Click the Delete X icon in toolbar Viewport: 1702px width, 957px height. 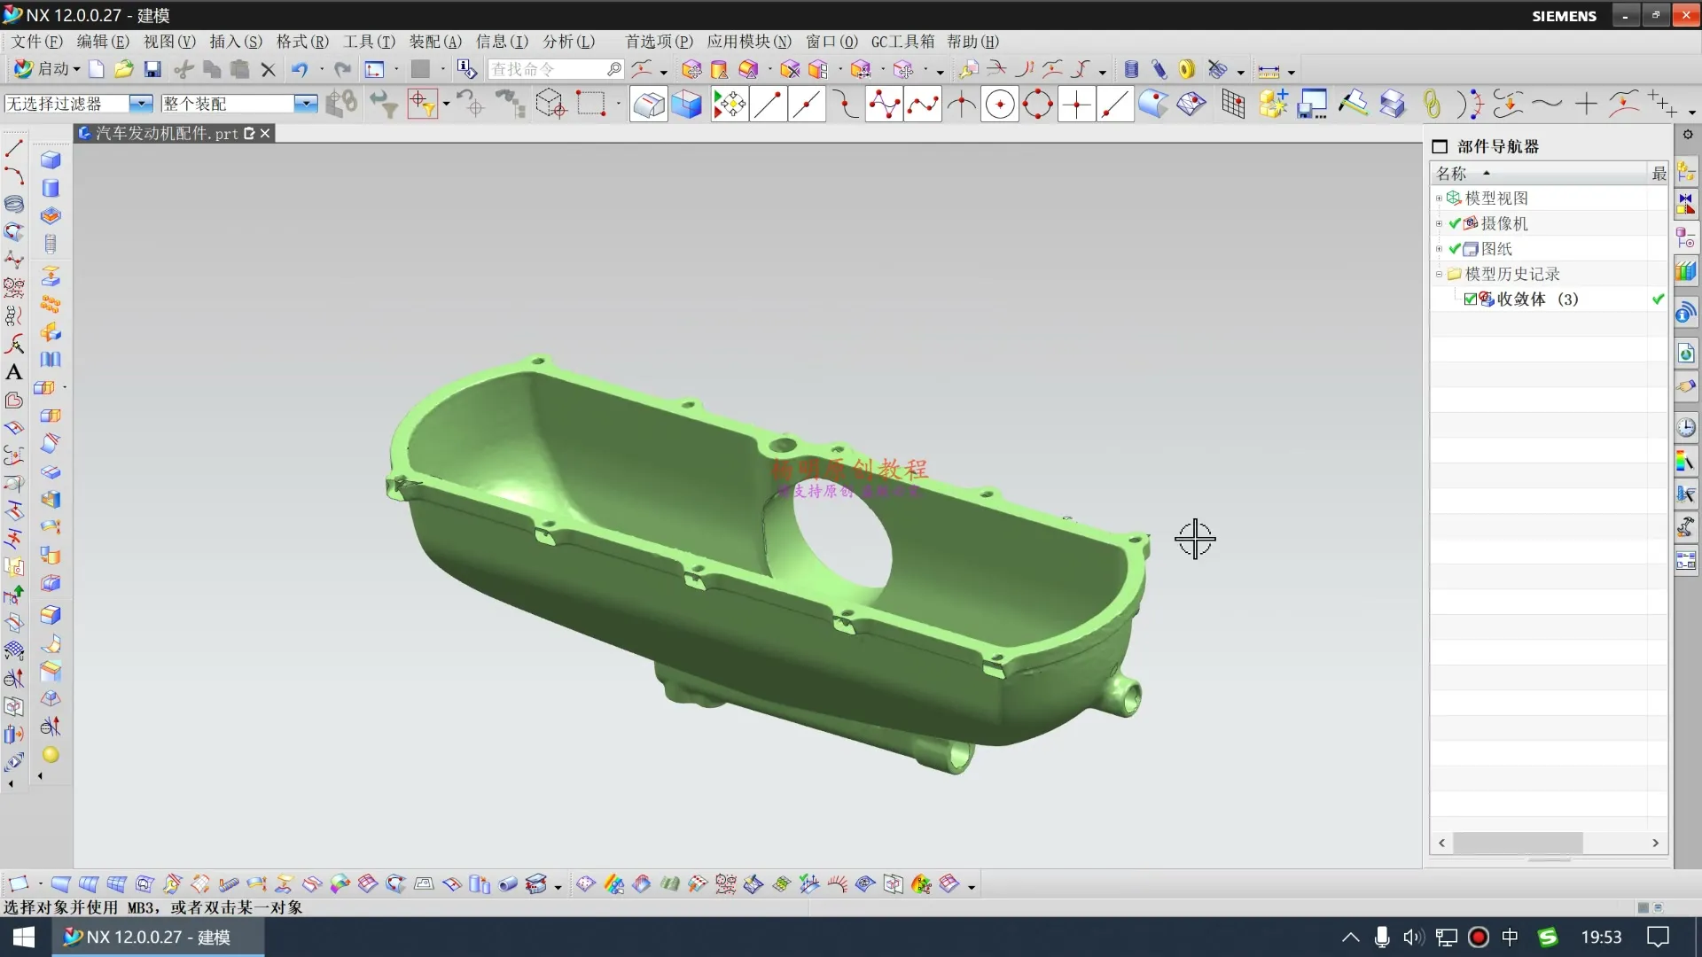(268, 69)
